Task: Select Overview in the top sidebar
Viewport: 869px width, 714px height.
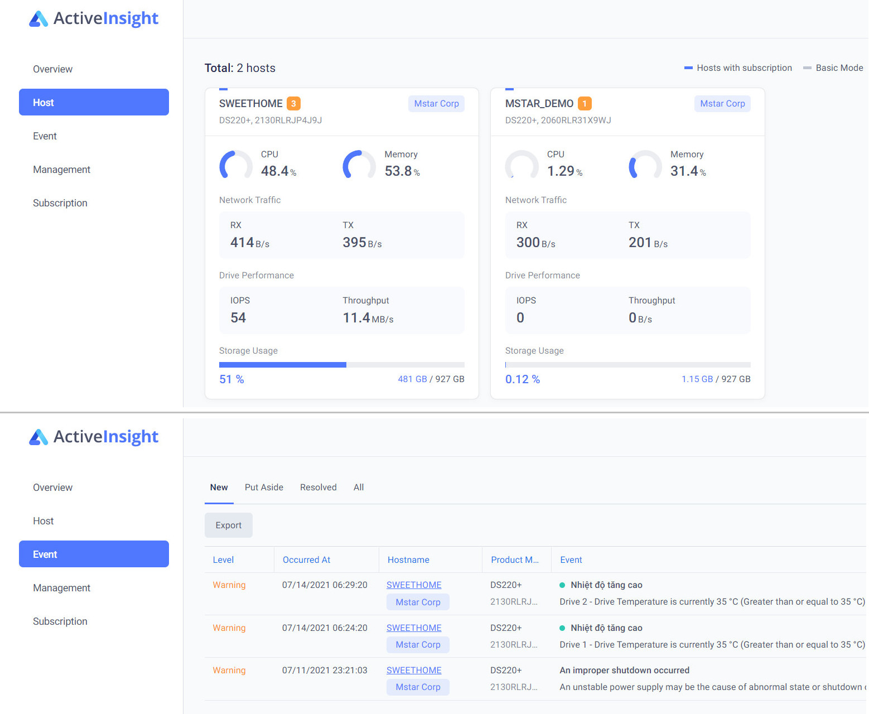Action: click(52, 69)
